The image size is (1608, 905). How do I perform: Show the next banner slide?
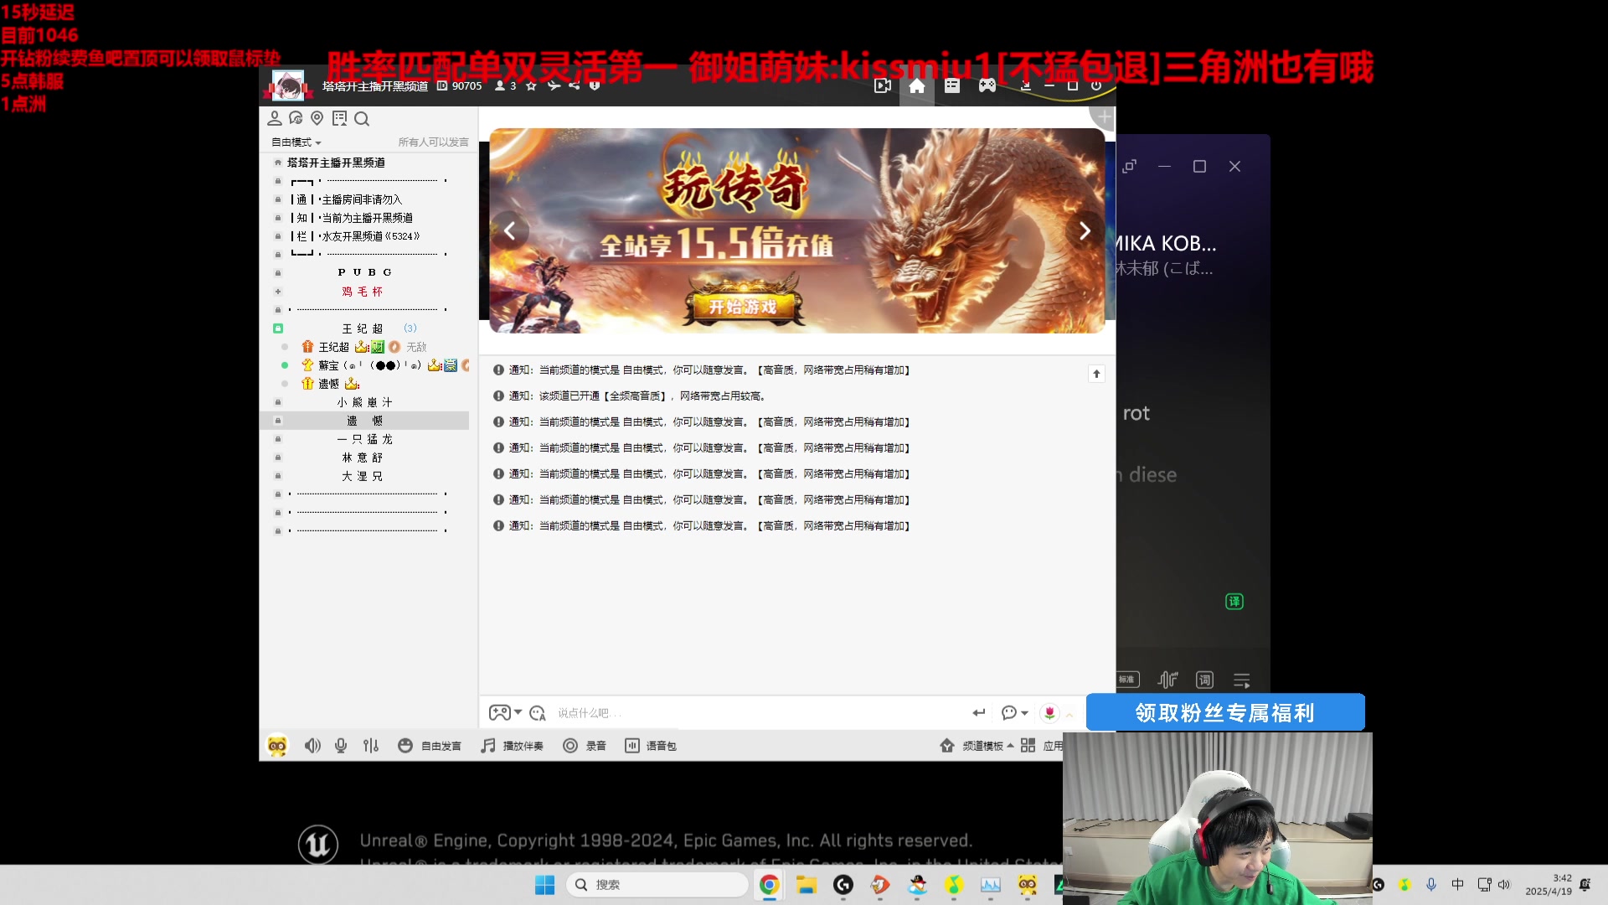pos(1084,230)
